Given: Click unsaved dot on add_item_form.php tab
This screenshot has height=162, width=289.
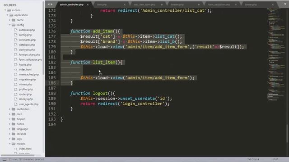Looking at the screenshot, I should (162, 4).
